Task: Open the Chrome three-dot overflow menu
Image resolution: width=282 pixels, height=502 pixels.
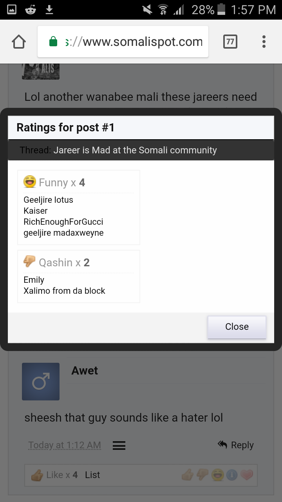Action: 264,42
